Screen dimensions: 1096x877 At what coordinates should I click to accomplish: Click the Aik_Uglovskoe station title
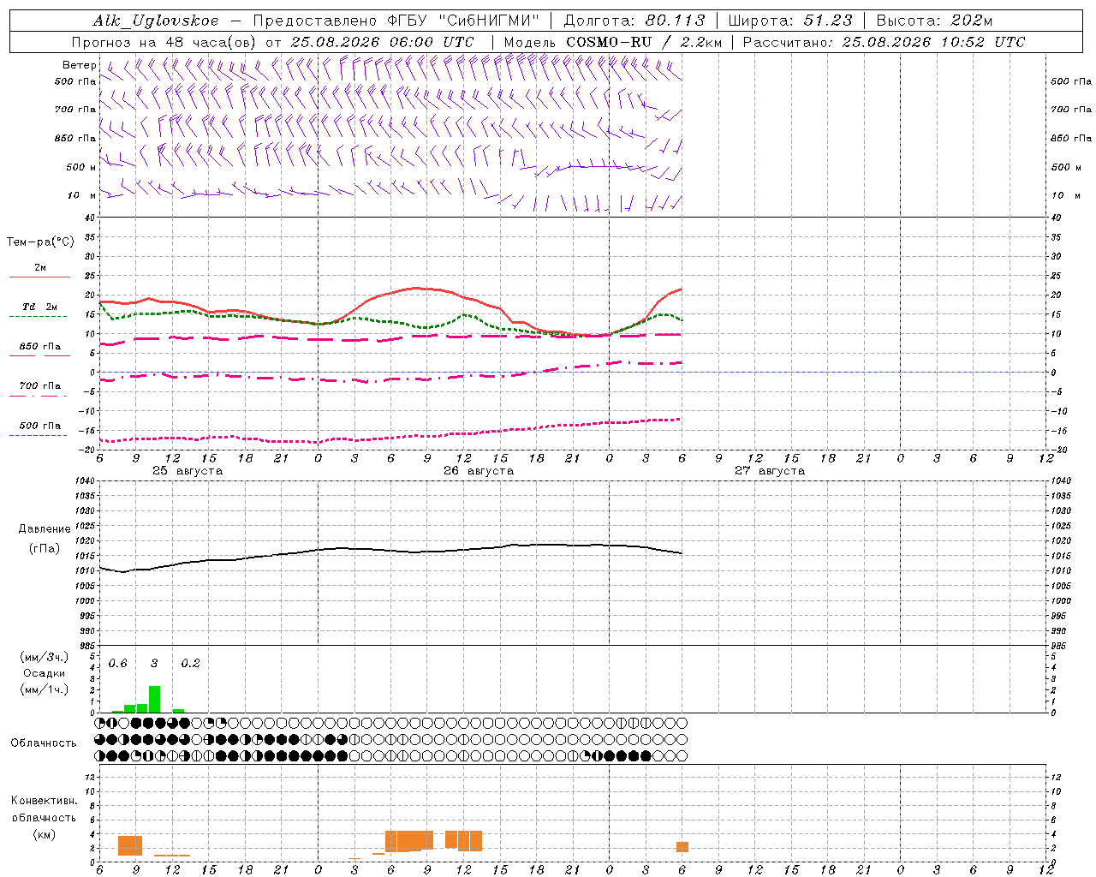[x=155, y=21]
